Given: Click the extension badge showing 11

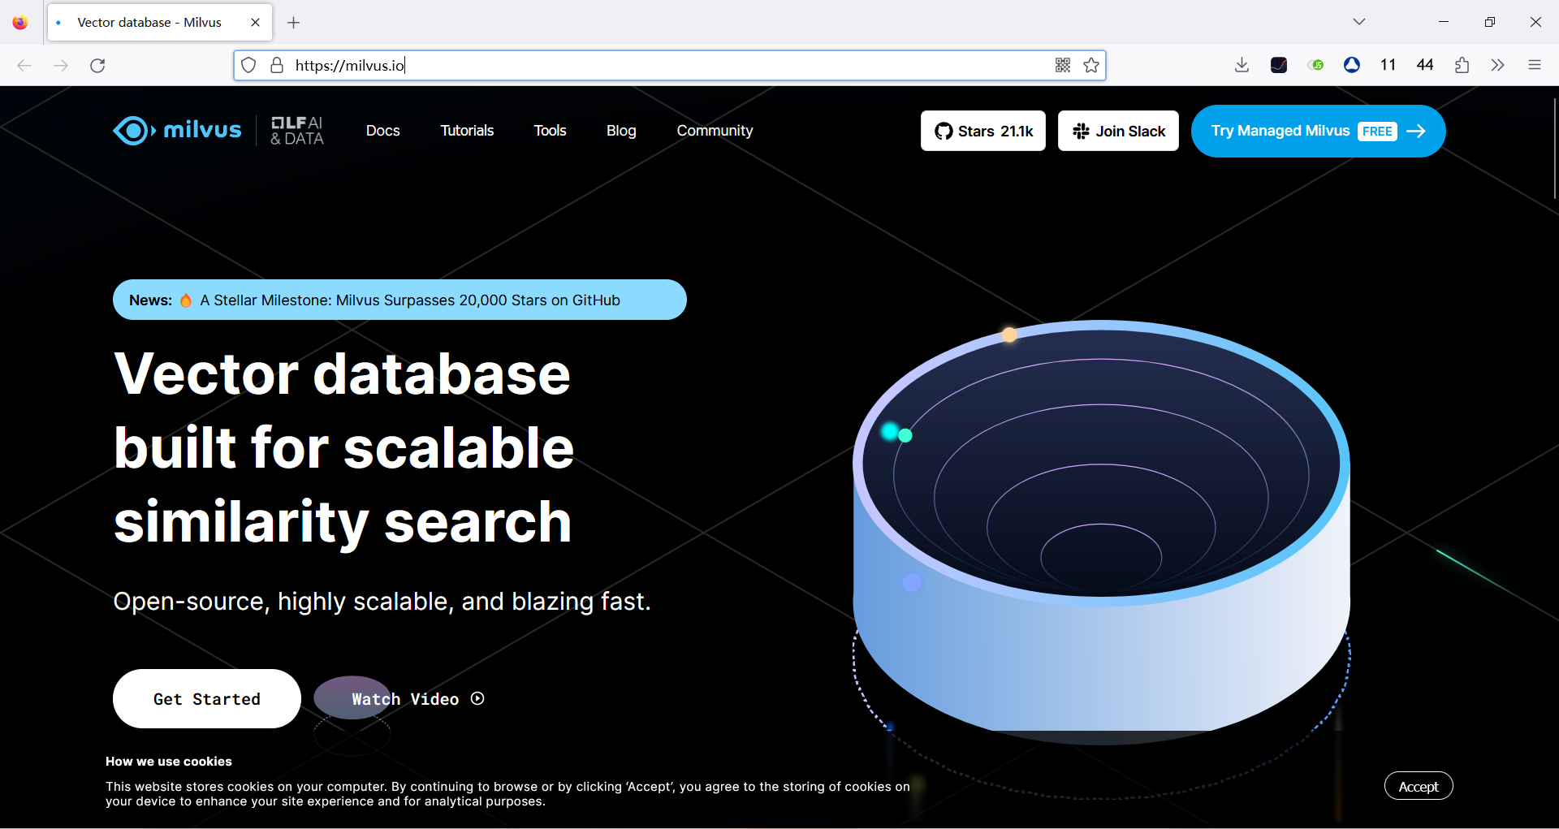Looking at the screenshot, I should (x=1388, y=65).
